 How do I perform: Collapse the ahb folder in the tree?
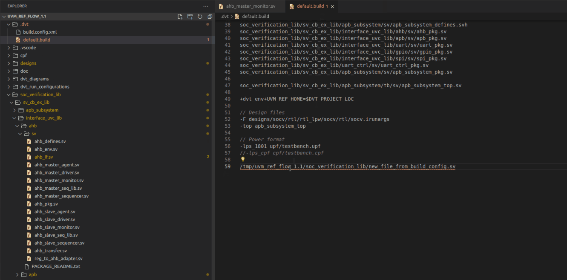pyautogui.click(x=17, y=126)
